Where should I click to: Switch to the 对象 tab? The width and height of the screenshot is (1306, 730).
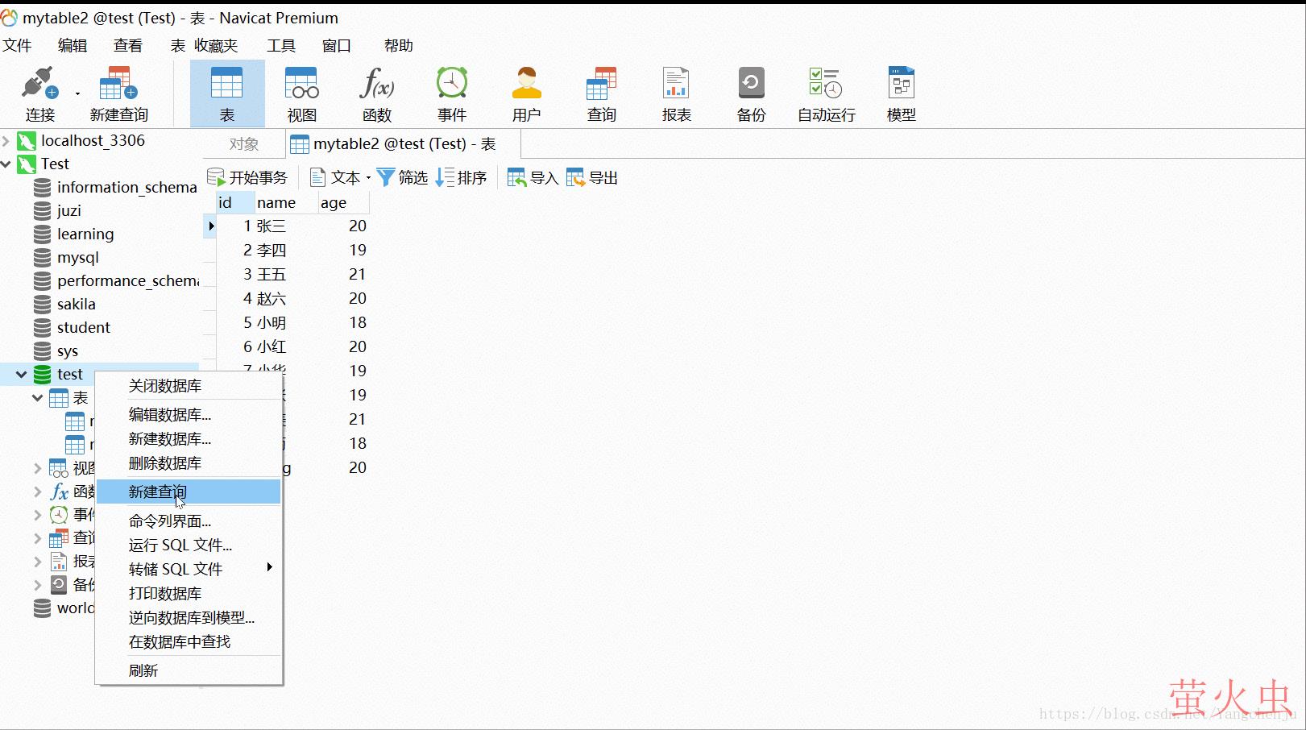pos(244,144)
